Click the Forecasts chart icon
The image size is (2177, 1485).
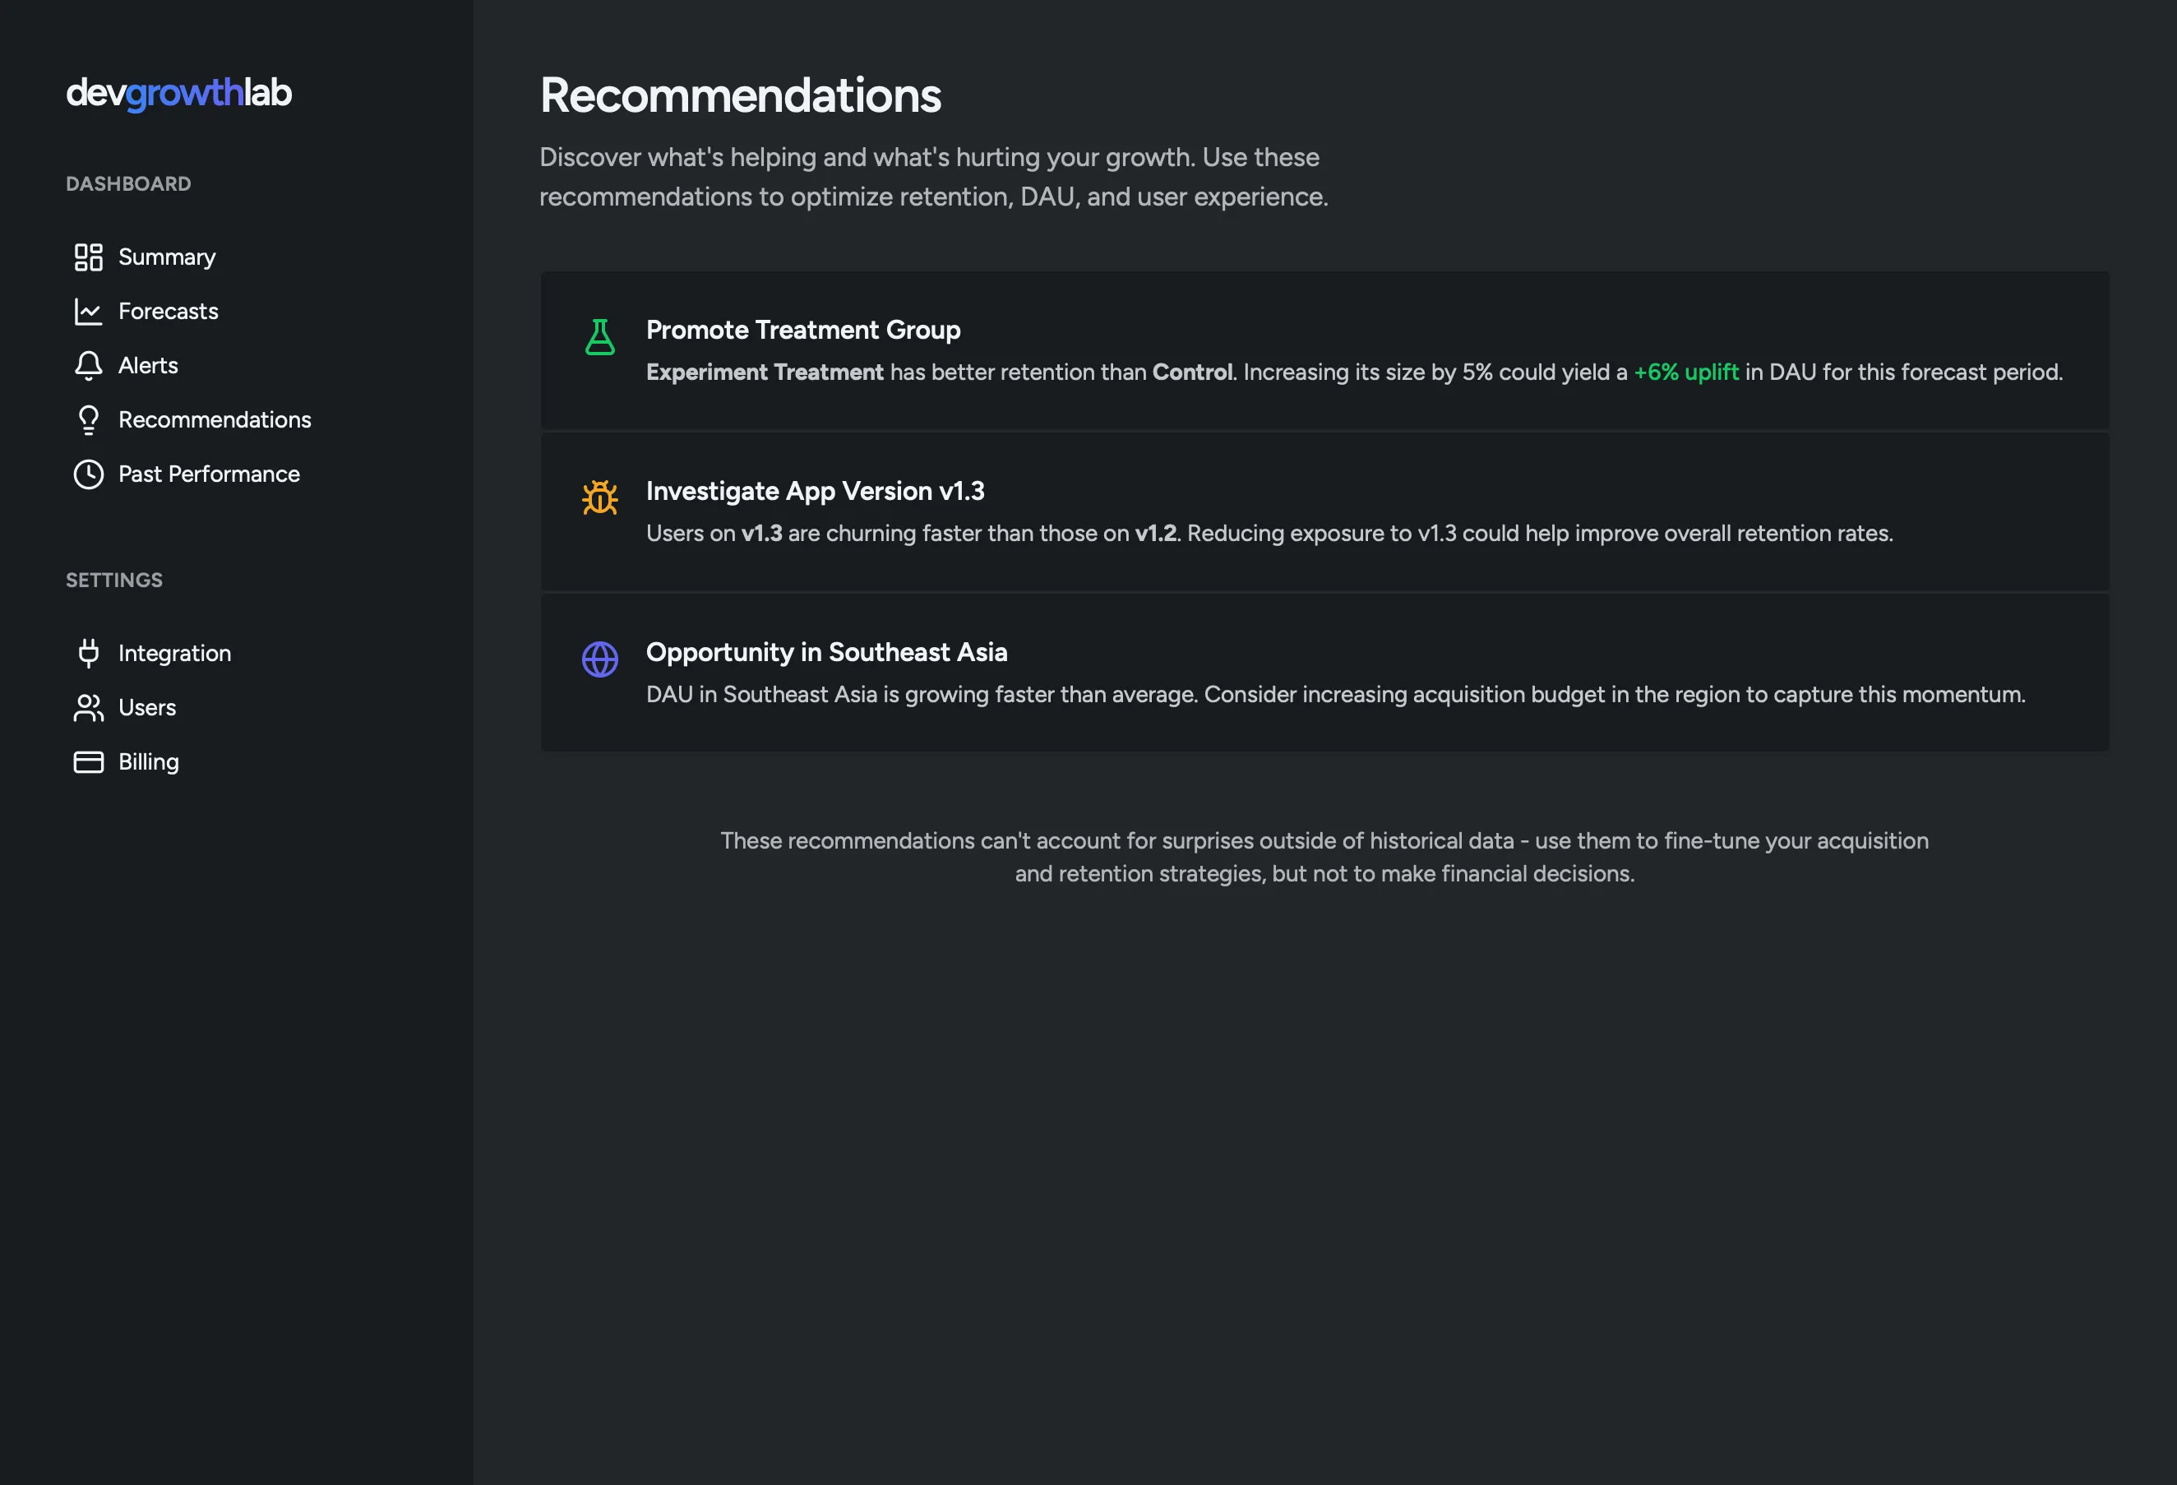click(88, 311)
